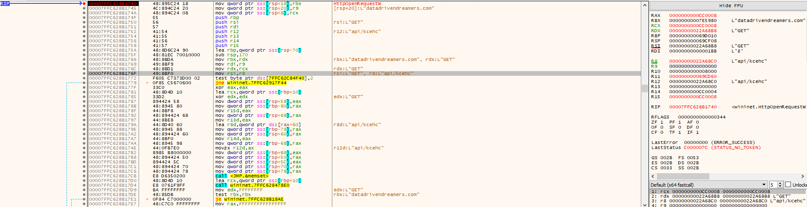Select call argument row '2: rdx' with L"GET"

click(728, 196)
